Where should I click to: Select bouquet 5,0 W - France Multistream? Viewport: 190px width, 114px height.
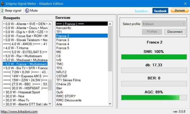25,64
